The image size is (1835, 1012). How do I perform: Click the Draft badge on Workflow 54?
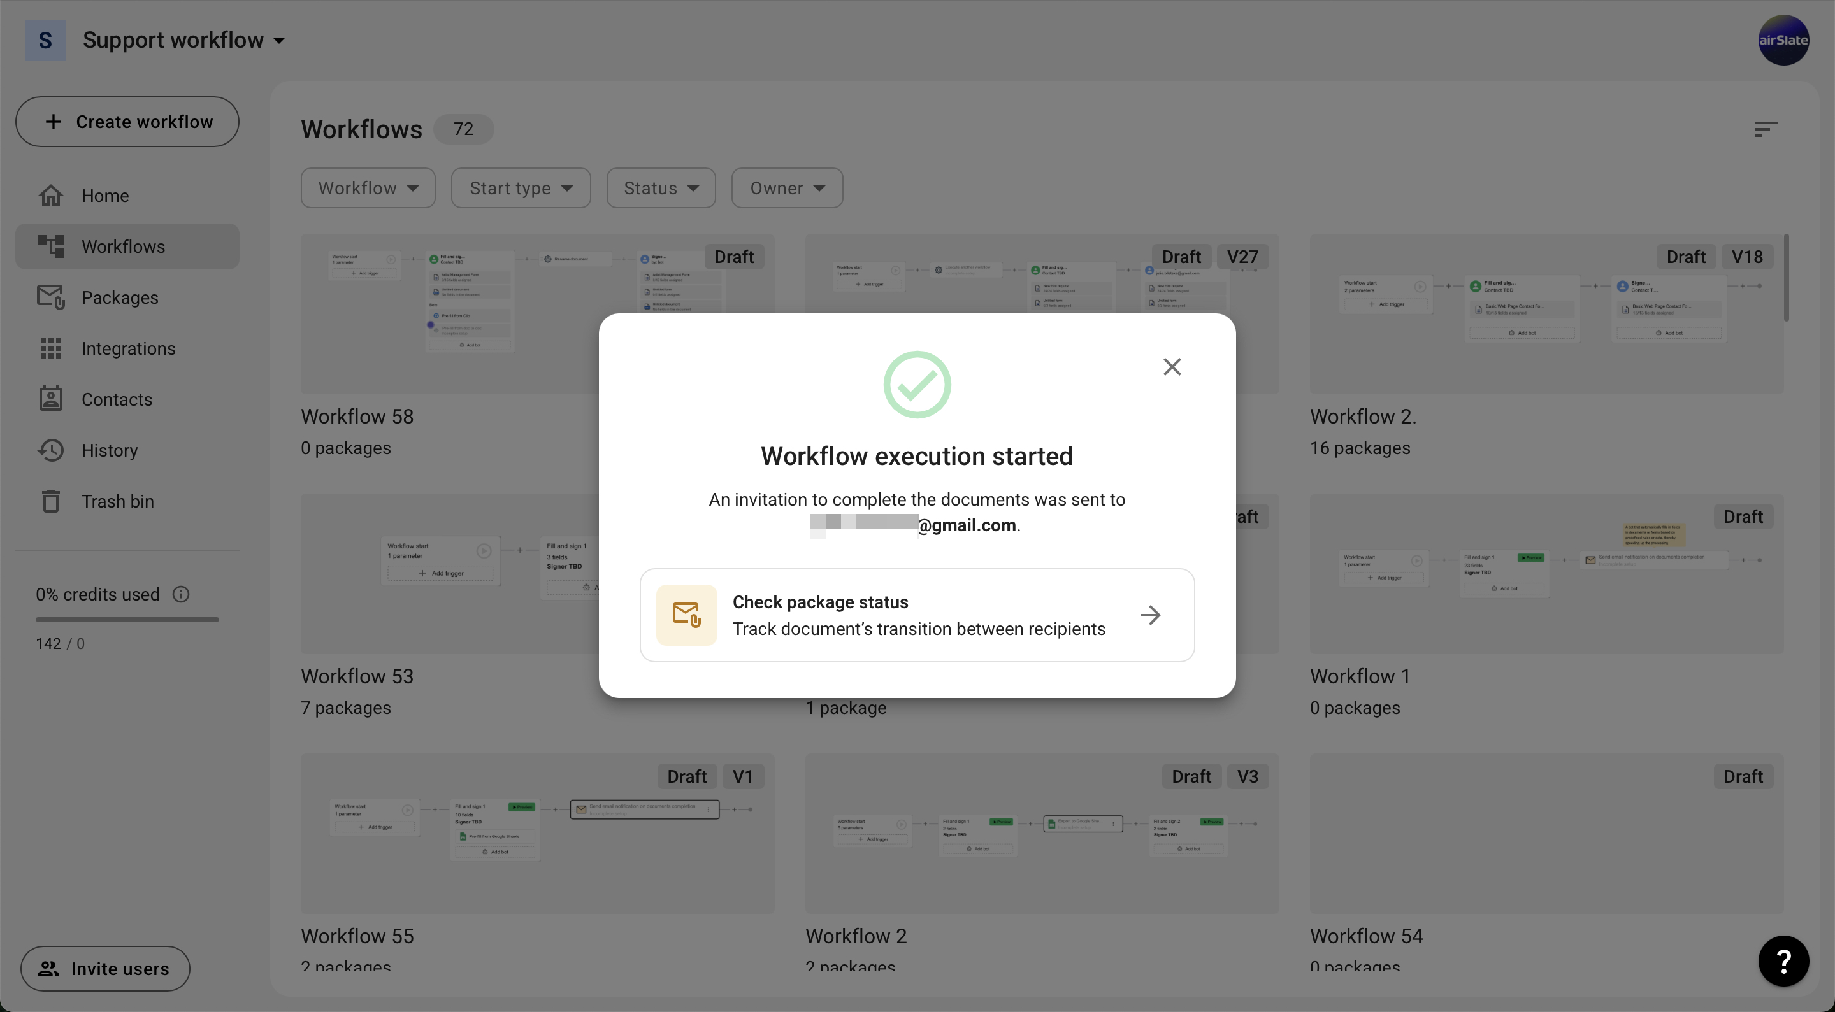(1743, 776)
